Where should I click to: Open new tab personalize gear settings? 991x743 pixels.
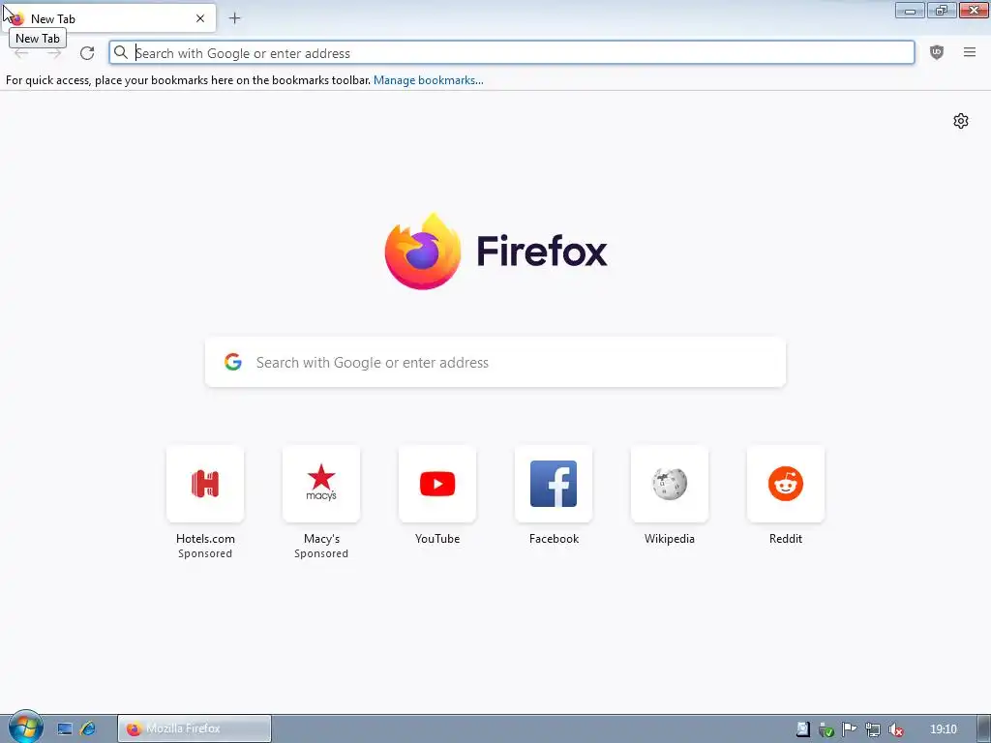[961, 121]
